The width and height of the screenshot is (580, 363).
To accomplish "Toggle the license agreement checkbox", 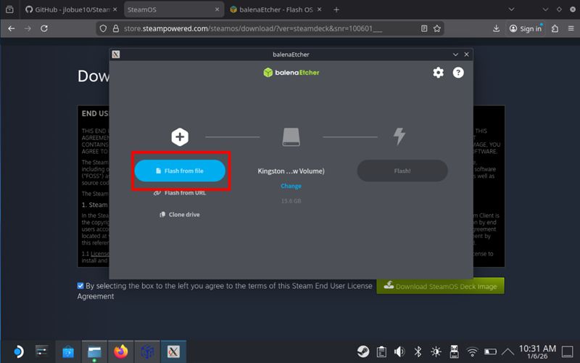I will [x=80, y=285].
